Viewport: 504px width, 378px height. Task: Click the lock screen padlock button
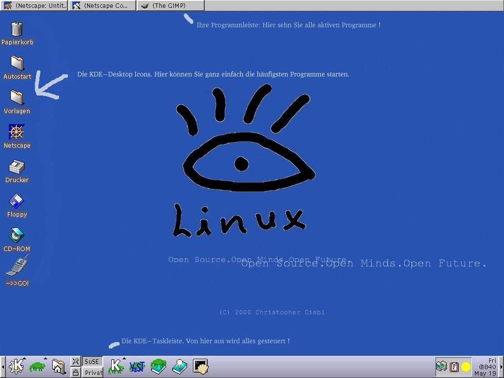coord(75,372)
